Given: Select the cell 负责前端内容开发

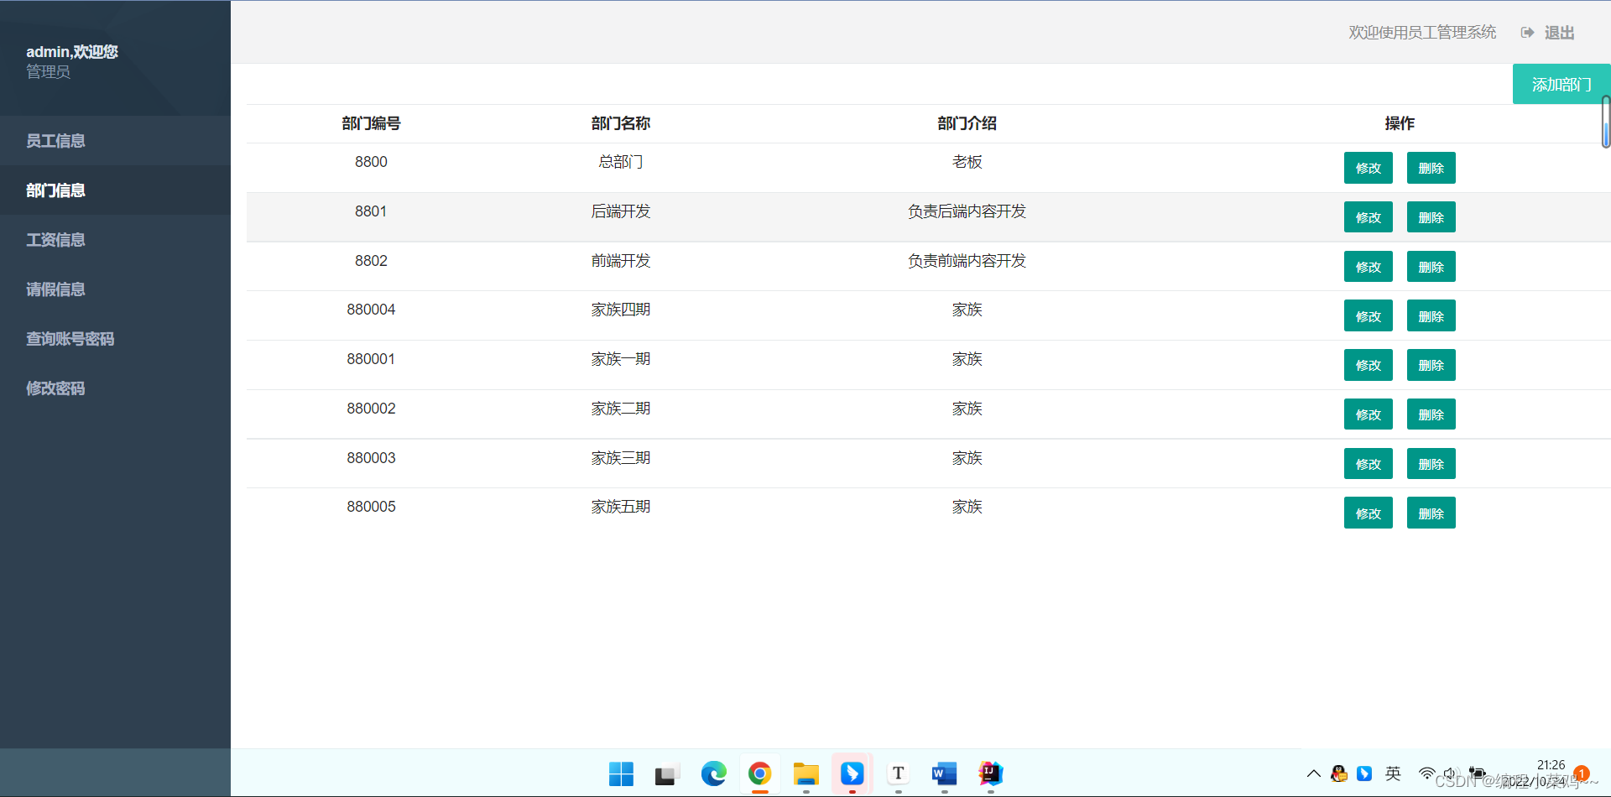Looking at the screenshot, I should [967, 261].
